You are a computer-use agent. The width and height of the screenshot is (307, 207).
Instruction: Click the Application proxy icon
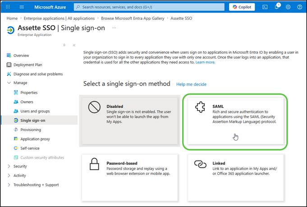pos(16,139)
